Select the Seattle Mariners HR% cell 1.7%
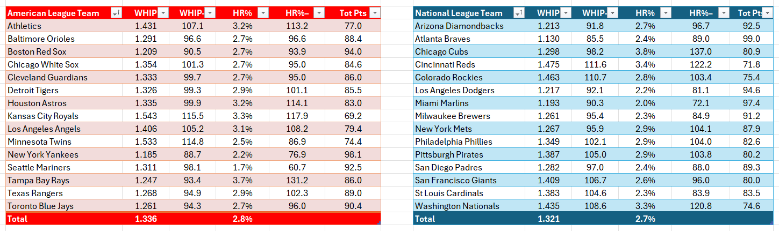 pyautogui.click(x=242, y=167)
